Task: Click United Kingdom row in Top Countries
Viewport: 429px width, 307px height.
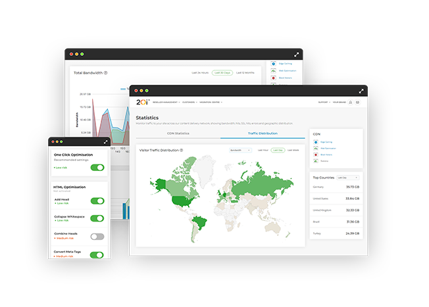Action: tap(336, 210)
